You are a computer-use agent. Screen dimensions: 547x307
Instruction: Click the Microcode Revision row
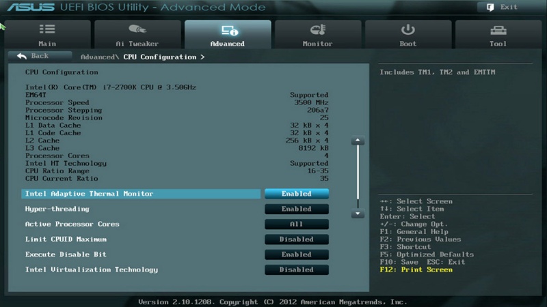pyautogui.click(x=177, y=117)
